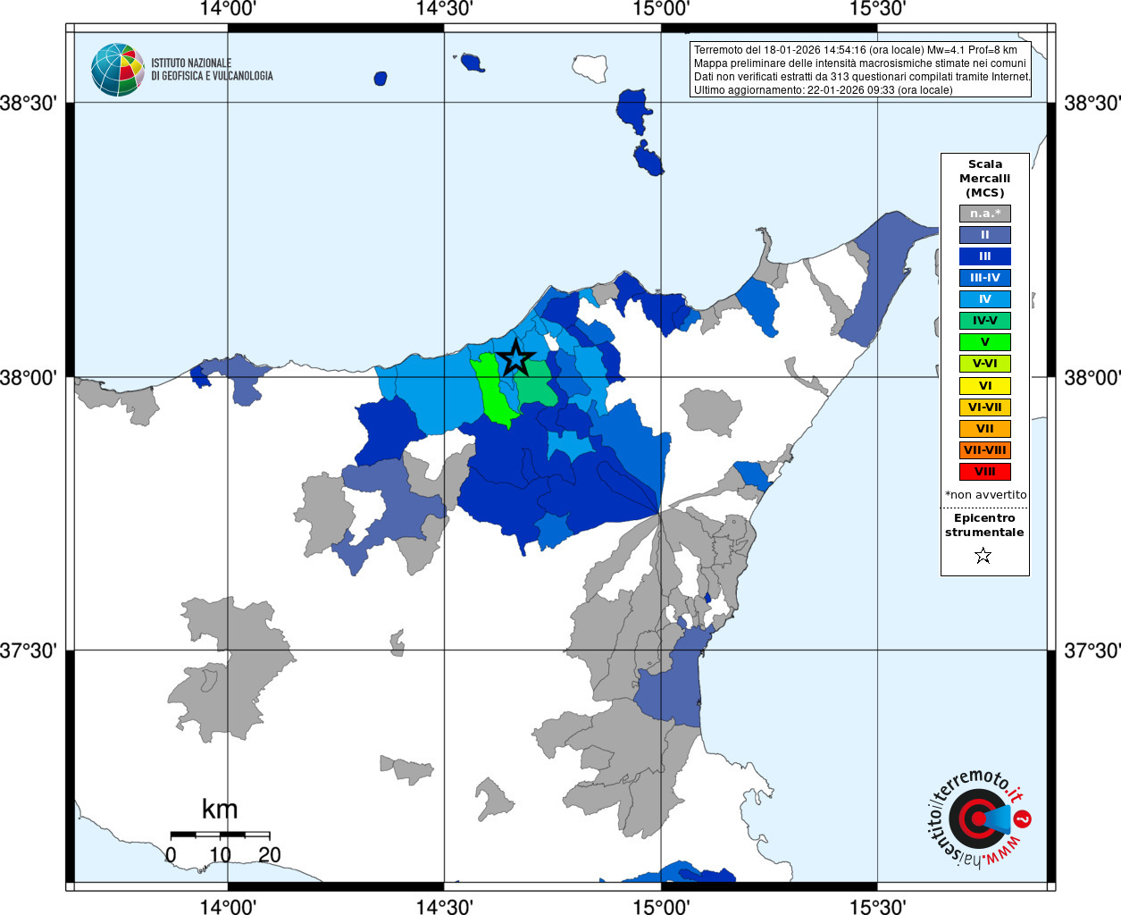Click the Ultimo aggiornamento 22-01-2026 line
Image resolution: width=1121 pixels, height=915 pixels.
point(824,90)
